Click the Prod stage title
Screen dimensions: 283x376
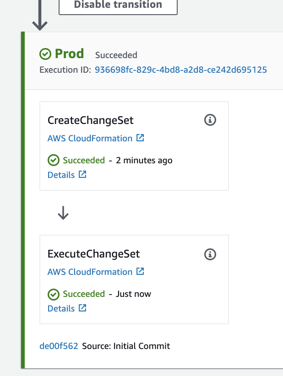coord(69,54)
